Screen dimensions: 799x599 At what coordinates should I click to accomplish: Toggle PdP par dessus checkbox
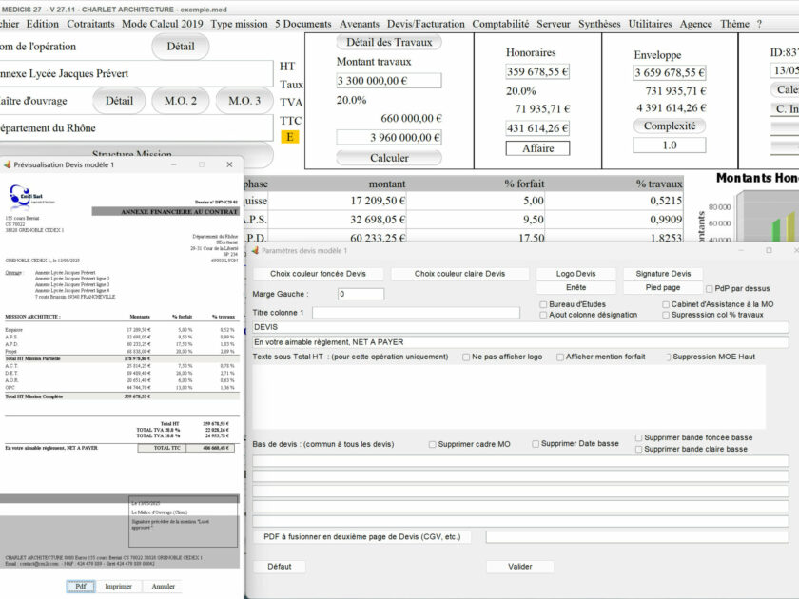pos(710,289)
